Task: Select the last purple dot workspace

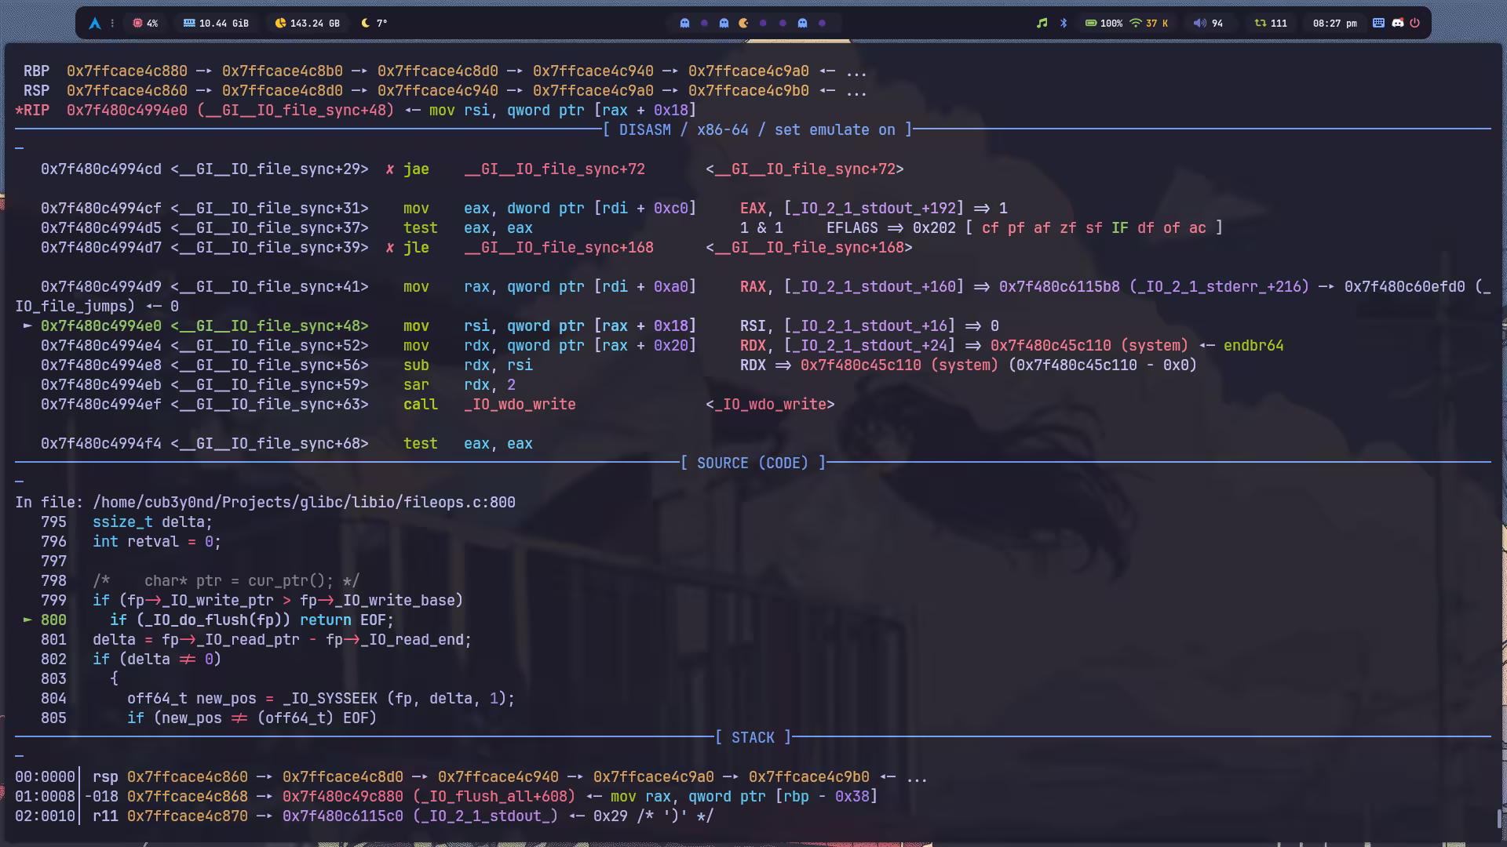Action: tap(822, 24)
